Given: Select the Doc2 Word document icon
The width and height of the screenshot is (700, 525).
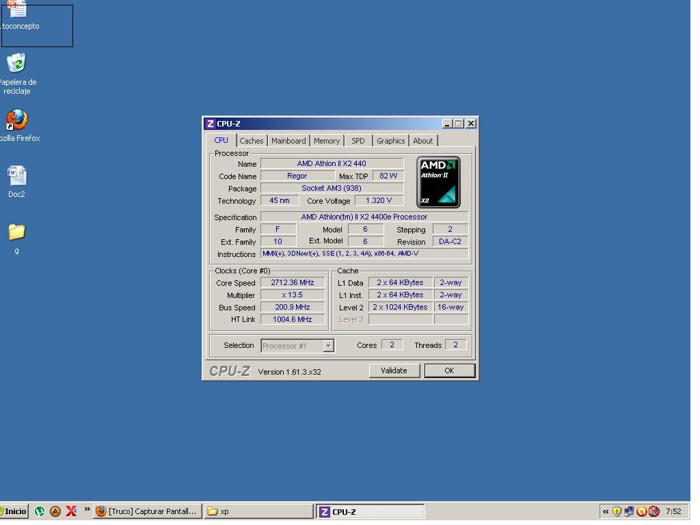Looking at the screenshot, I should pyautogui.click(x=16, y=176).
